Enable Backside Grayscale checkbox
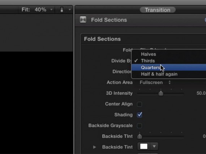This screenshot has height=154, width=206. click(x=140, y=126)
